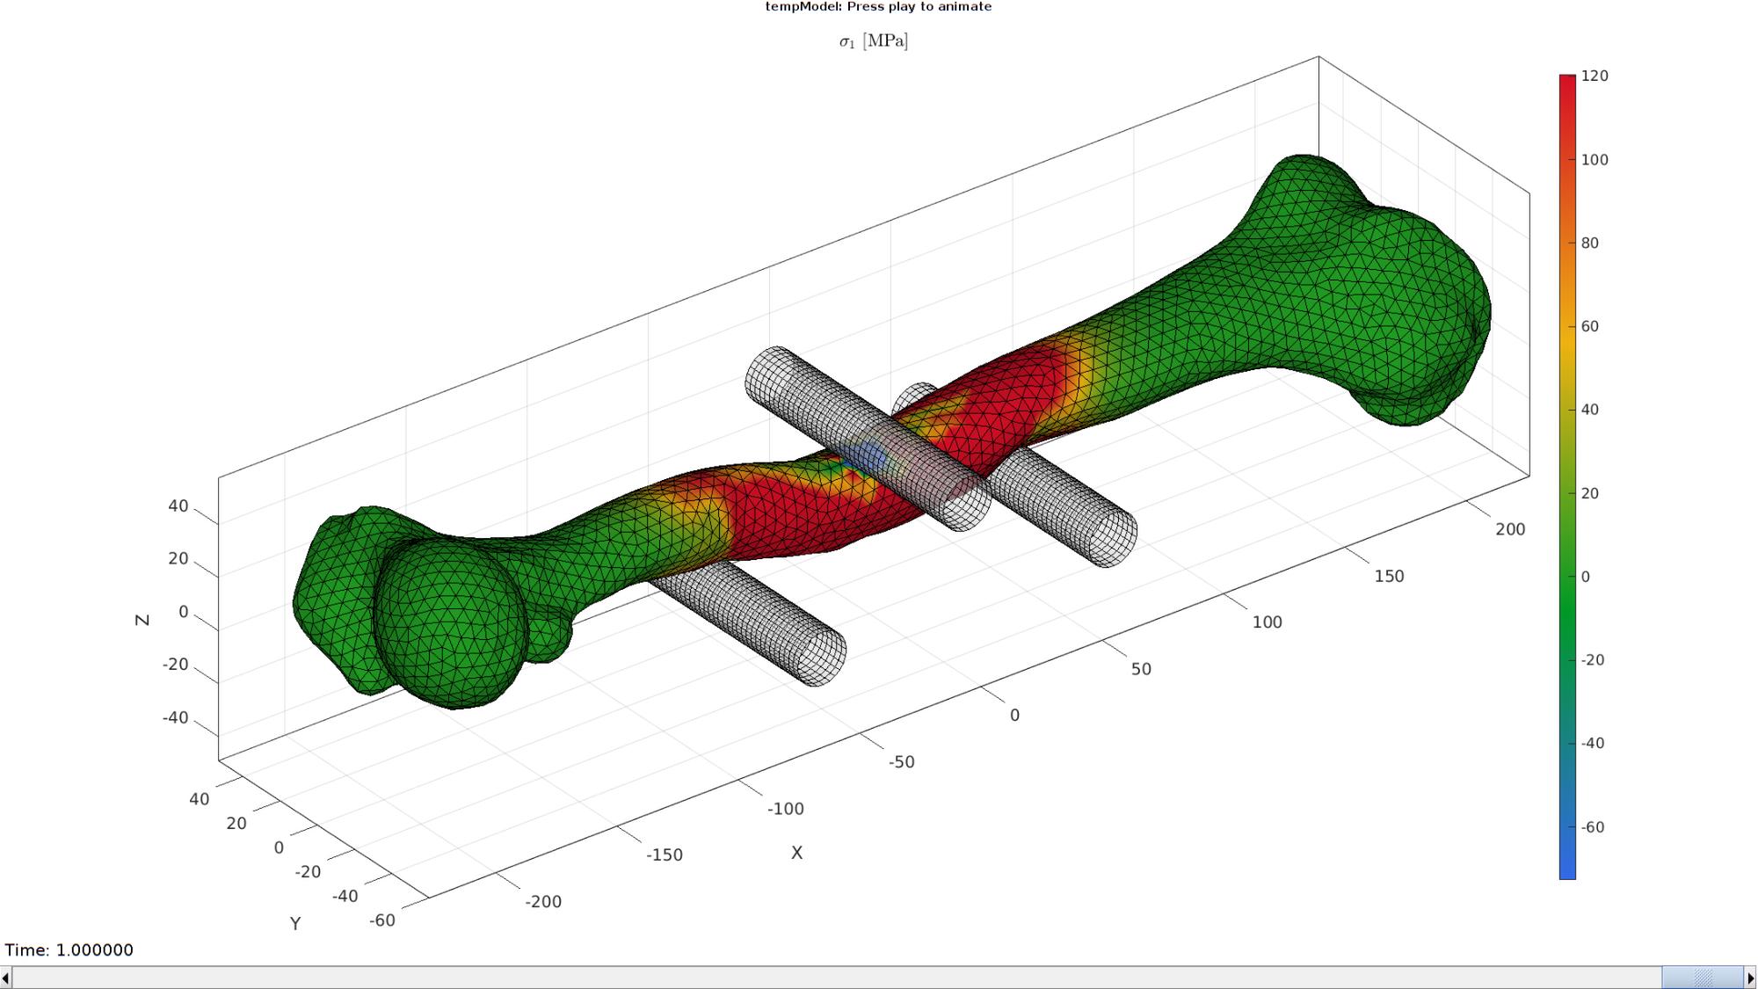Click the femoral head on the bone mesh
This screenshot has height=989, width=1758.
pyautogui.click(x=450, y=622)
